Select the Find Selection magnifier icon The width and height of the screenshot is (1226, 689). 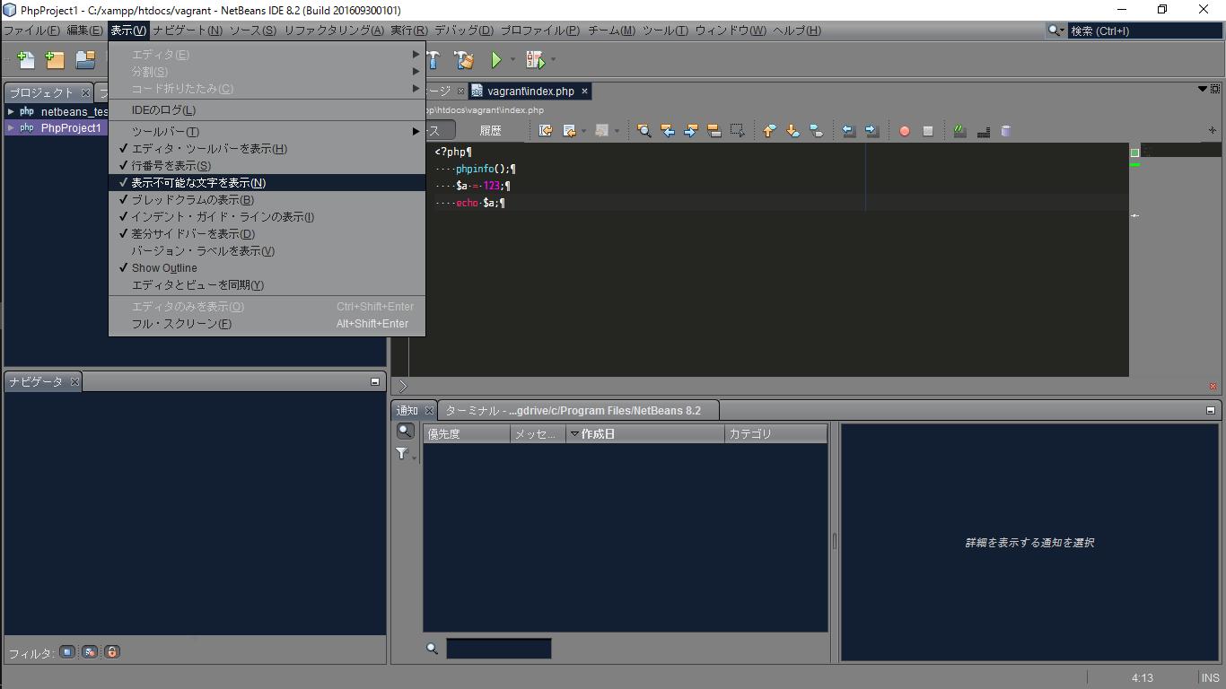643,130
